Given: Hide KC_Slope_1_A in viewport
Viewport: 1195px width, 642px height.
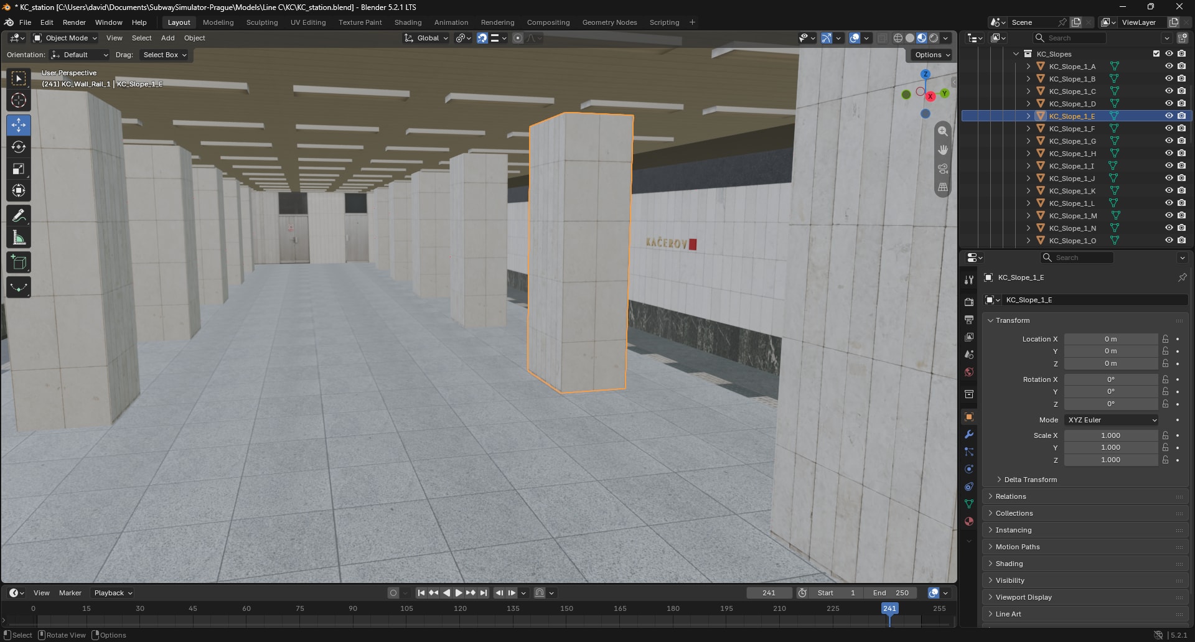Looking at the screenshot, I should point(1169,66).
